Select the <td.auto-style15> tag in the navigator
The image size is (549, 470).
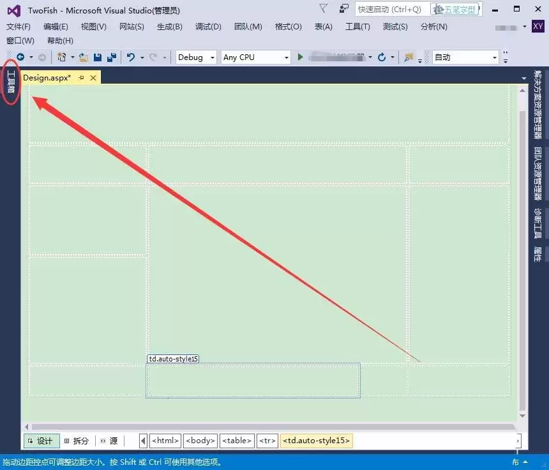pyautogui.click(x=316, y=441)
